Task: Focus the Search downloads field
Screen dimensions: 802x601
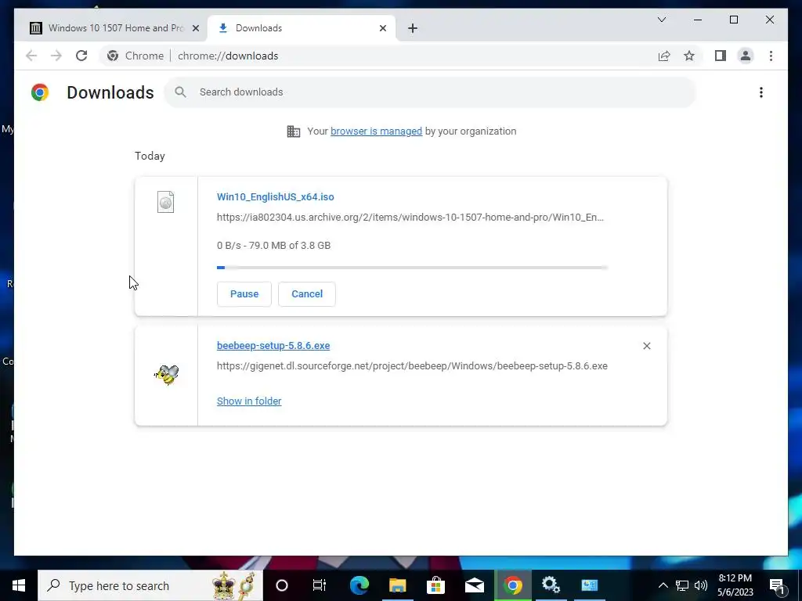Action: point(430,92)
